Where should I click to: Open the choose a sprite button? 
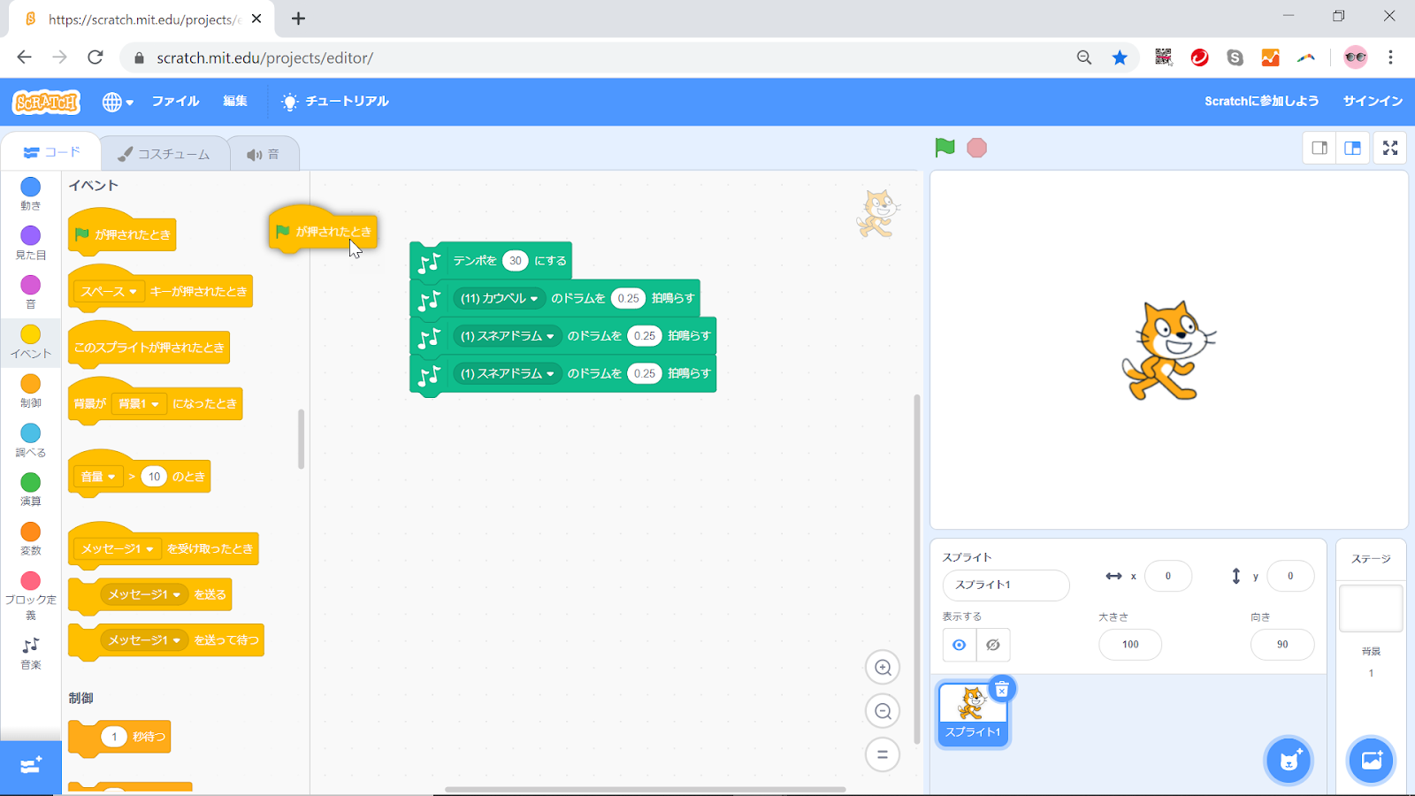[1289, 761]
